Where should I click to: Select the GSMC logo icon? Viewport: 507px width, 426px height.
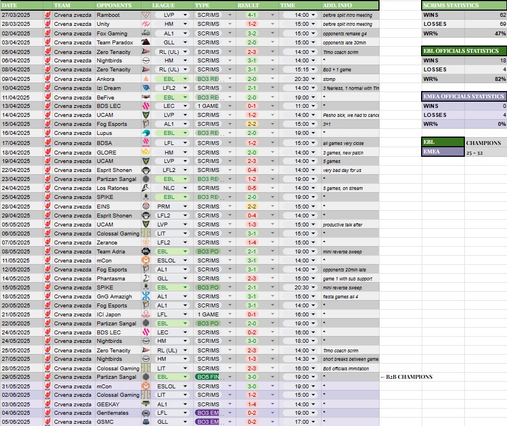click(146, 422)
